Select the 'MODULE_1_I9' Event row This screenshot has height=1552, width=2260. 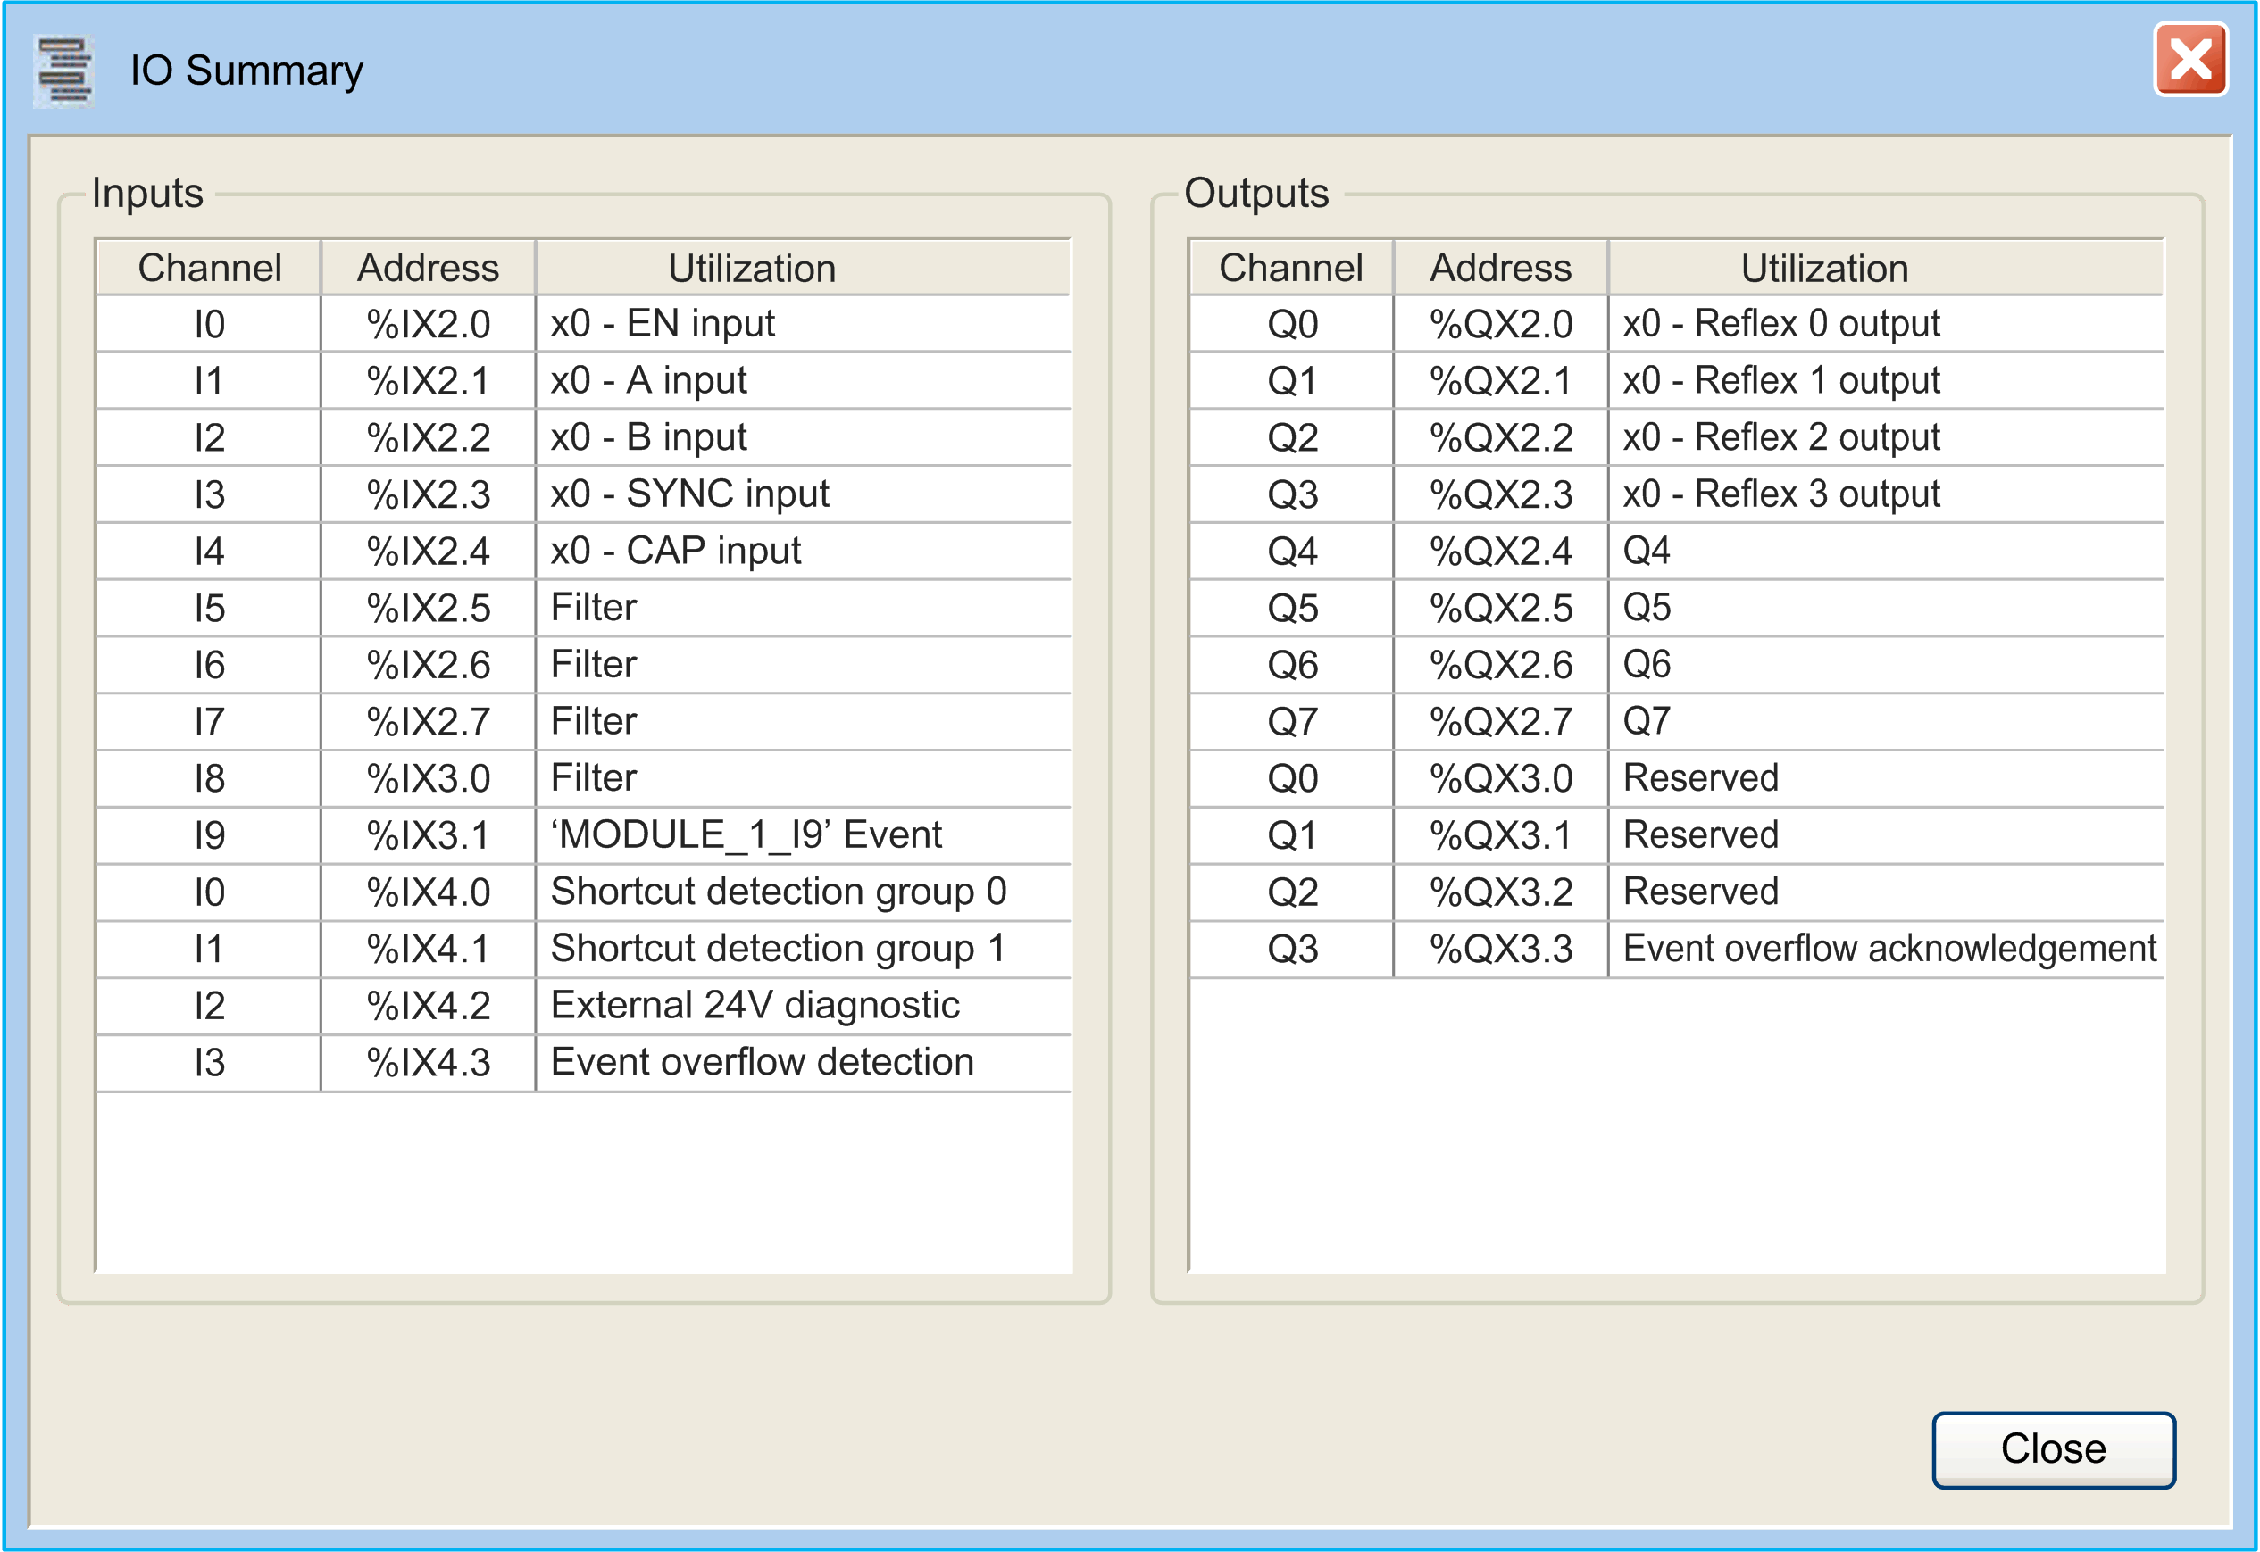point(746,835)
